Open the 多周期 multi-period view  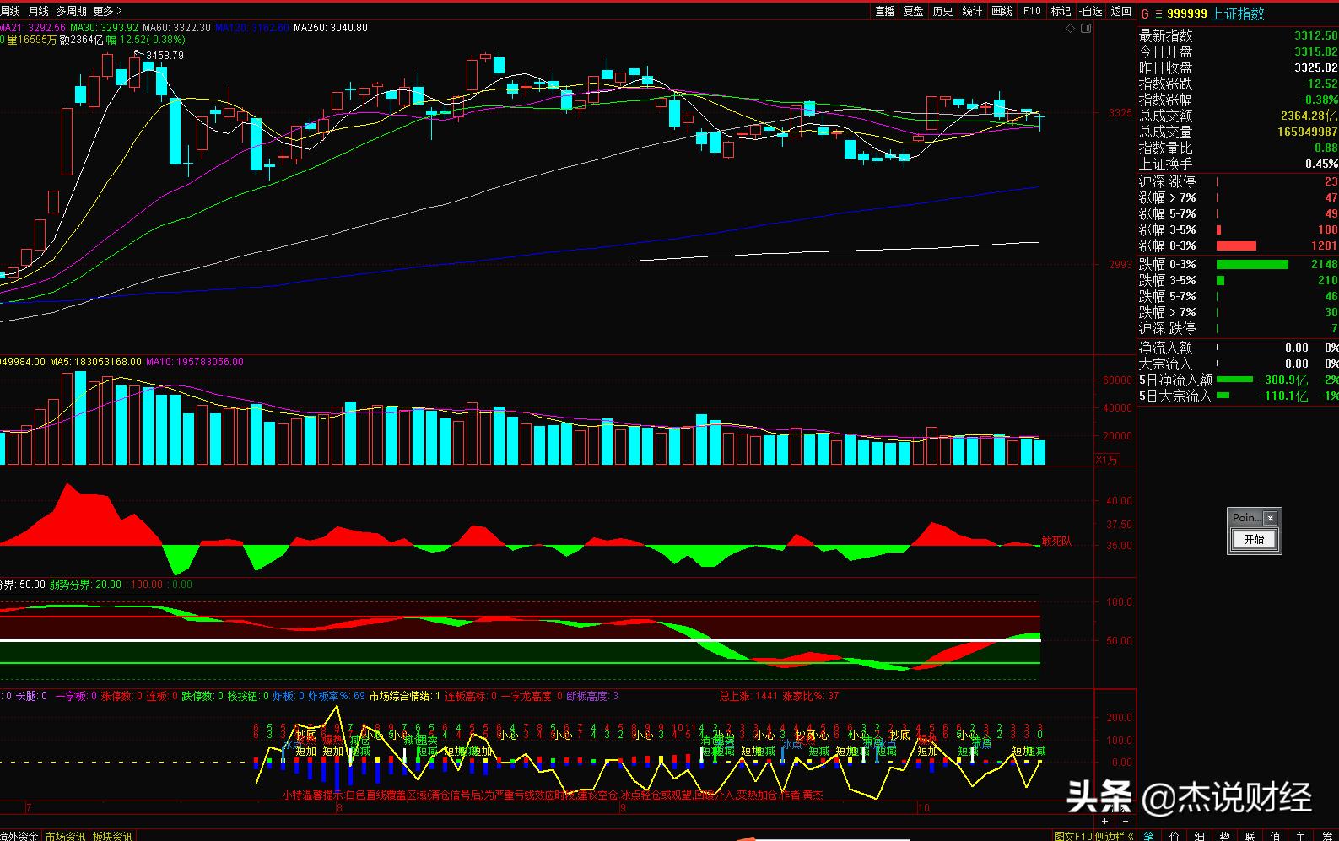click(71, 11)
